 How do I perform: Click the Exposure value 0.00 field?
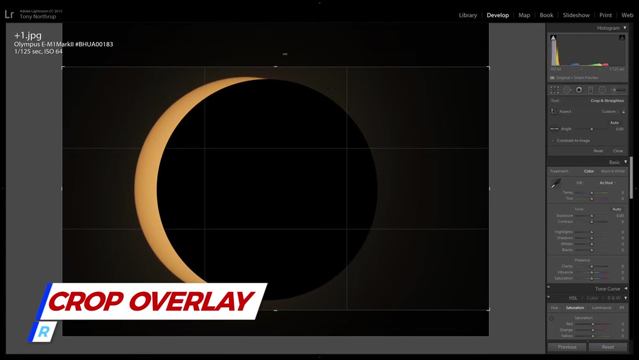(619, 216)
